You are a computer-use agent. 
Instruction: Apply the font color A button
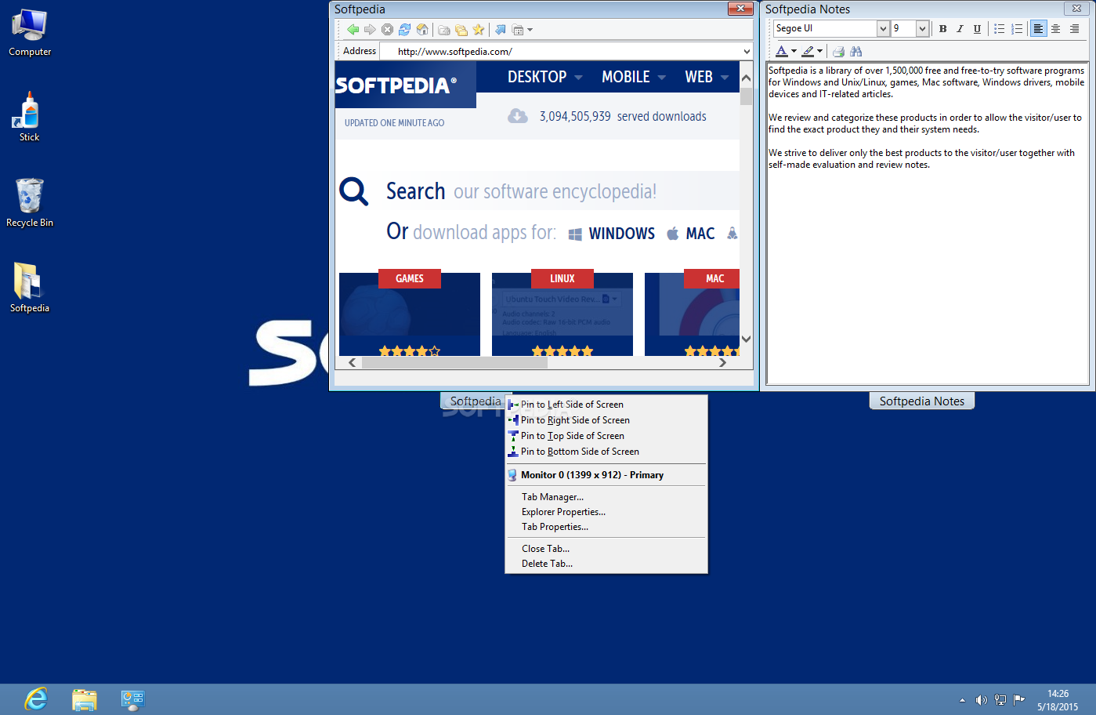(781, 51)
